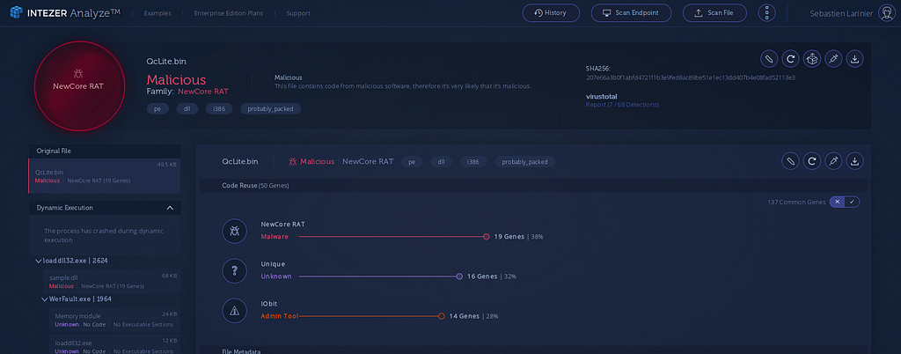The image size is (901, 354).
Task: Turn on common genes with the checkmark toggle
Action: click(852, 202)
